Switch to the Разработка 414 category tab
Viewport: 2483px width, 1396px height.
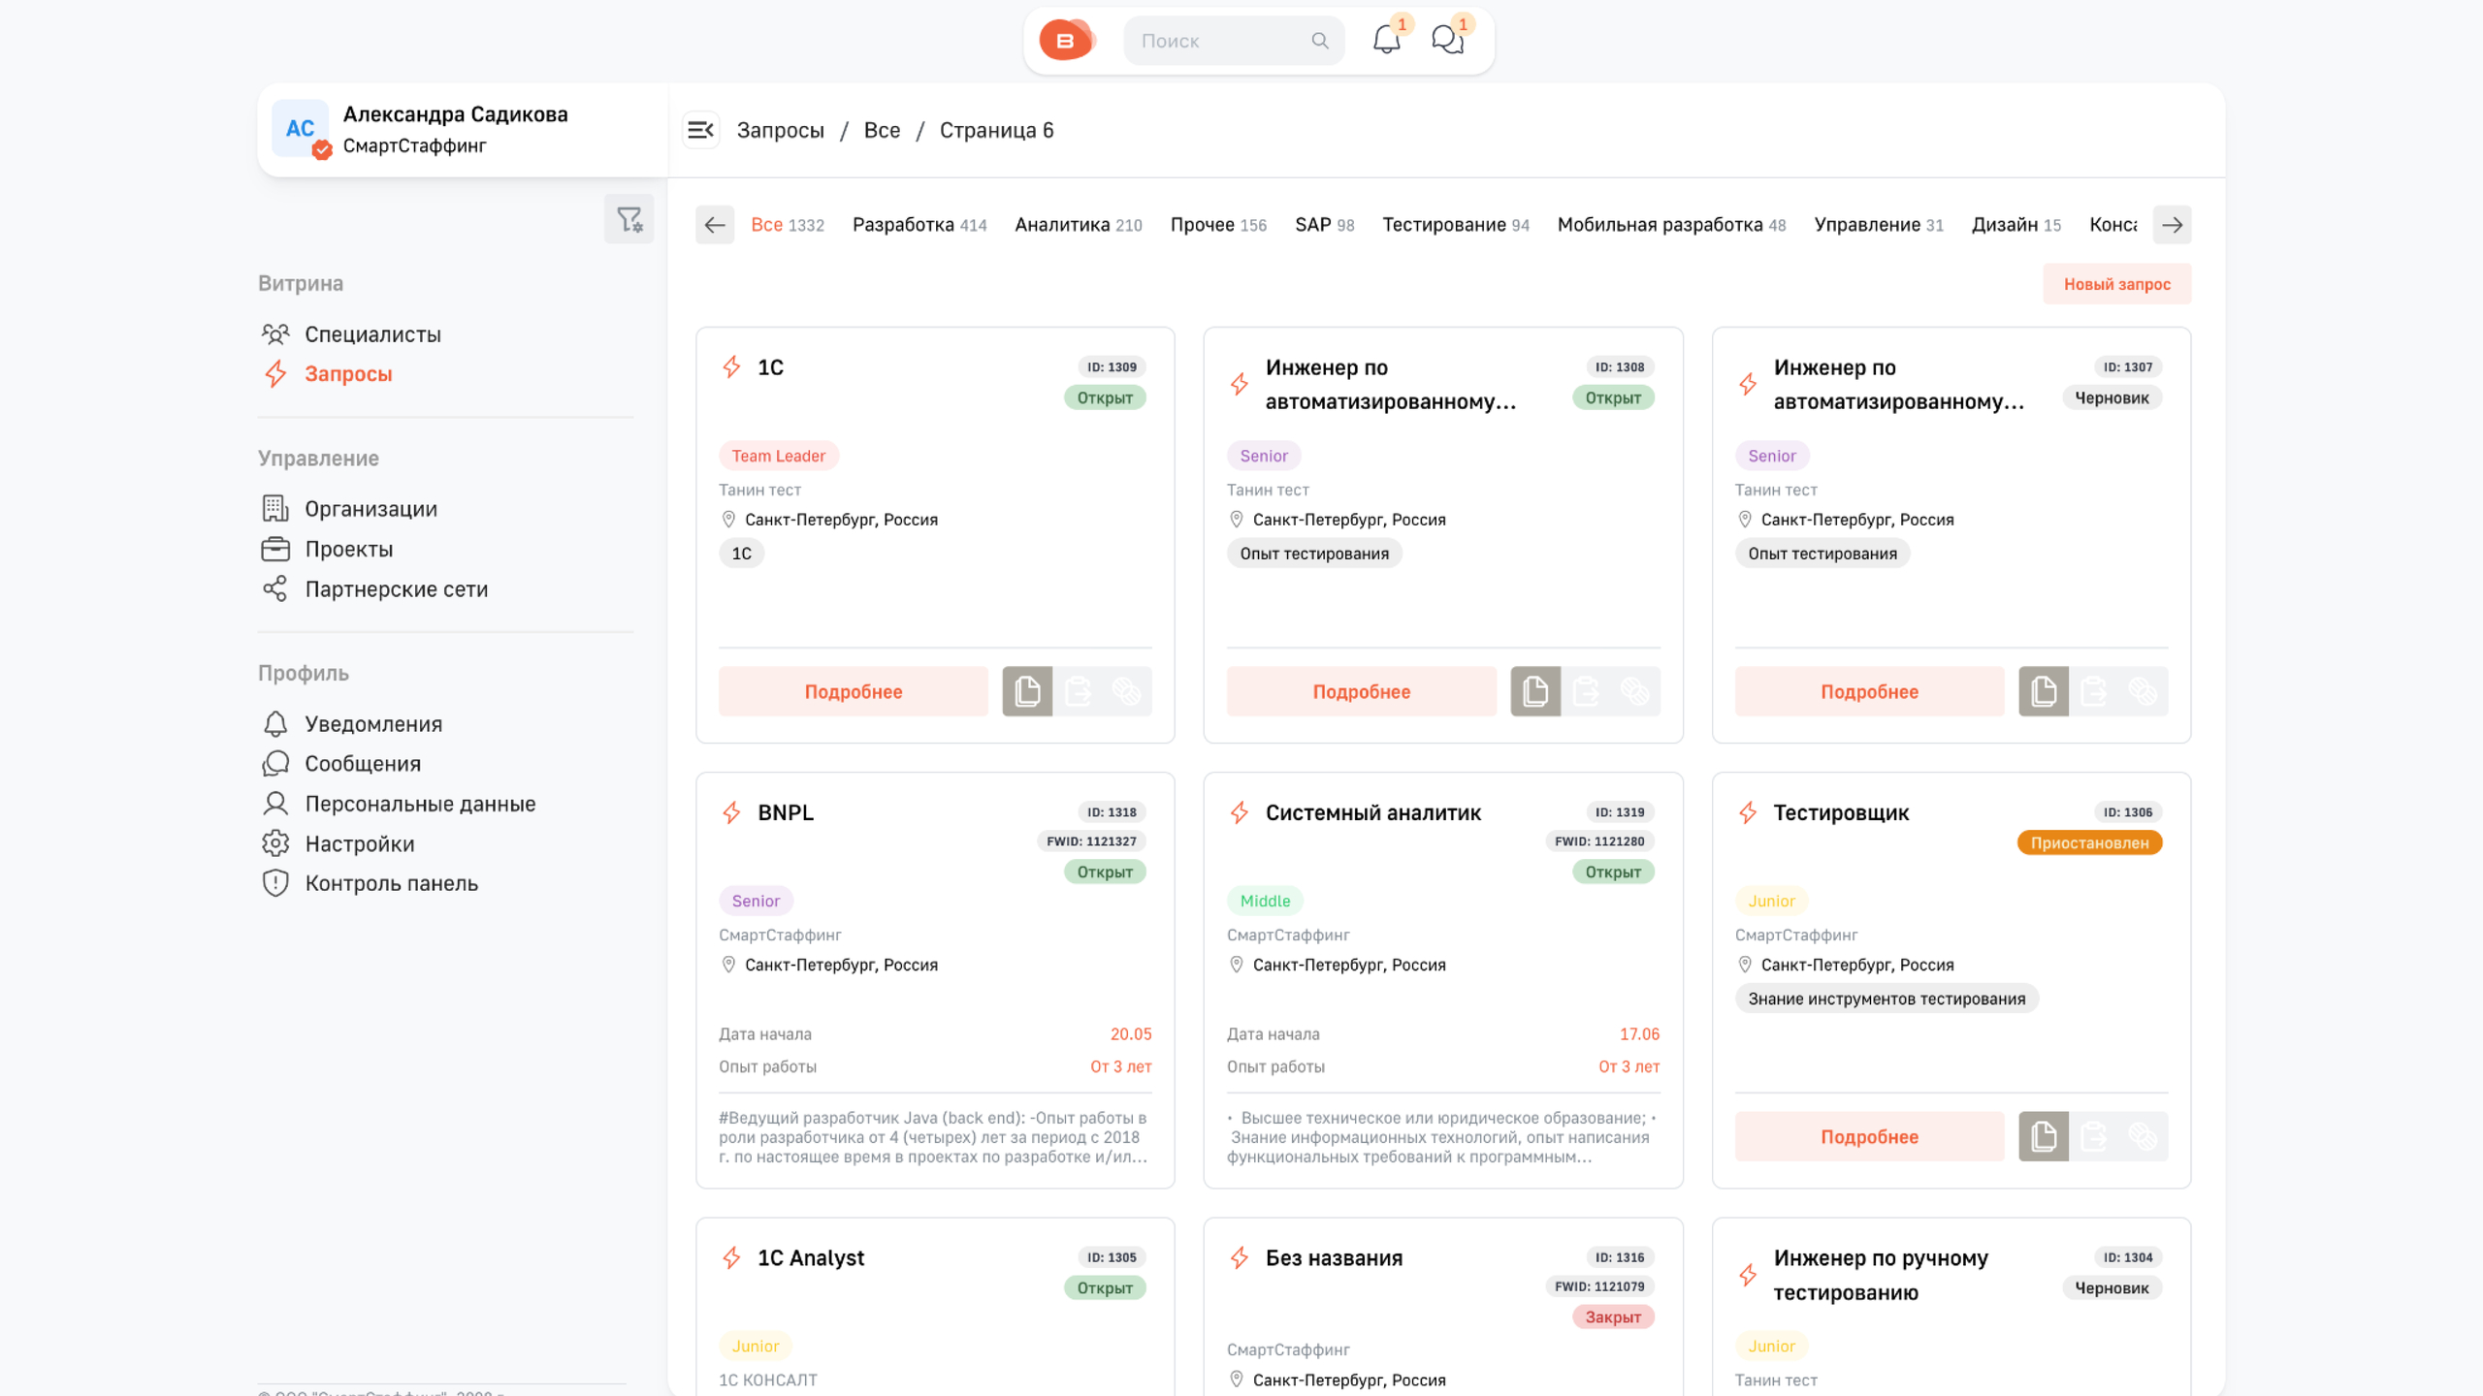[919, 224]
